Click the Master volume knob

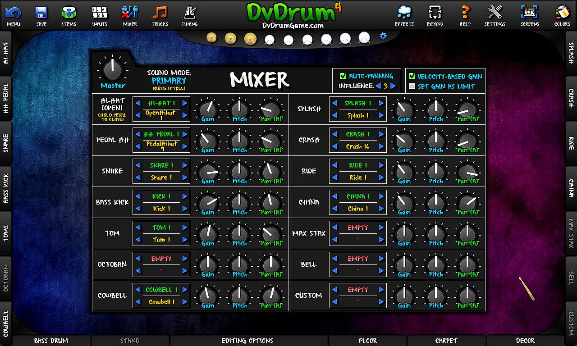[112, 70]
